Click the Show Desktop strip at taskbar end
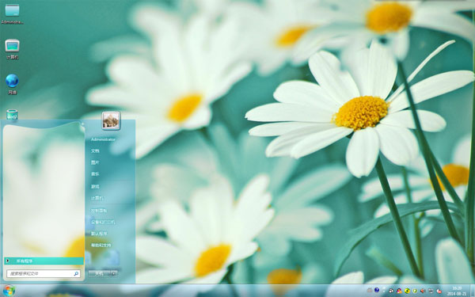 [x=473, y=291]
